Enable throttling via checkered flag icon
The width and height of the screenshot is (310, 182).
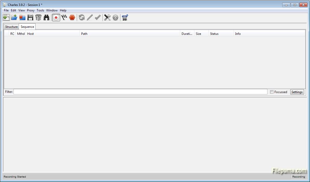[x=64, y=17]
